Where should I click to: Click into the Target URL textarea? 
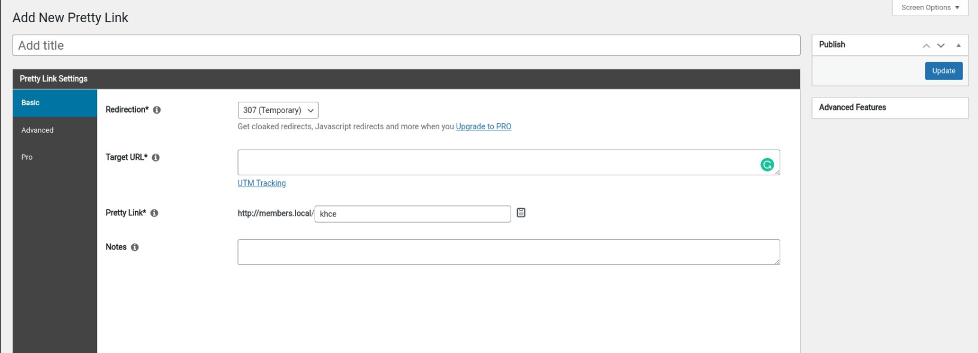[x=509, y=162]
